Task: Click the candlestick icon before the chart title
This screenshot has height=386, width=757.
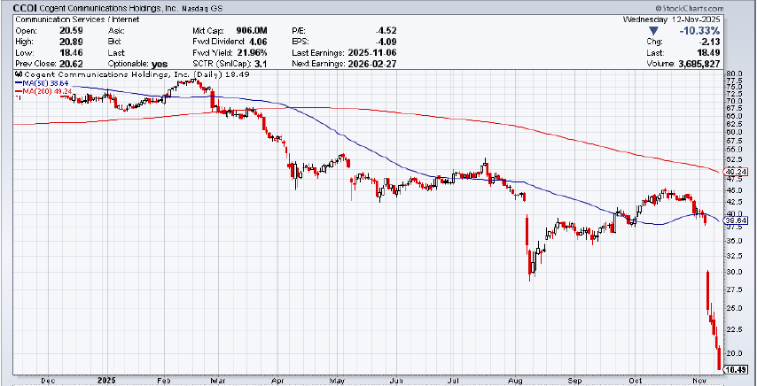Action: coord(19,74)
